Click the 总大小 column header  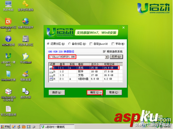click(x=96, y=64)
